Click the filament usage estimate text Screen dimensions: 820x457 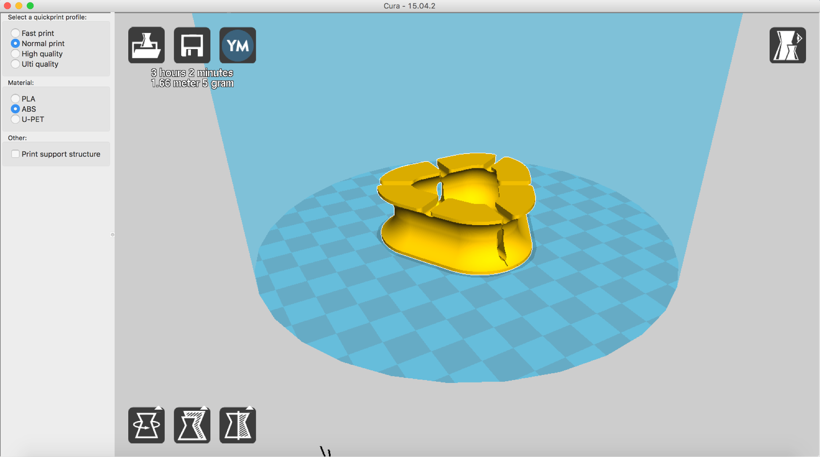(x=192, y=83)
